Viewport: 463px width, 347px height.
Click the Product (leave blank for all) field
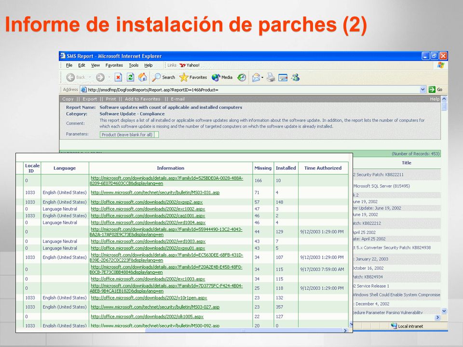[x=129, y=134]
